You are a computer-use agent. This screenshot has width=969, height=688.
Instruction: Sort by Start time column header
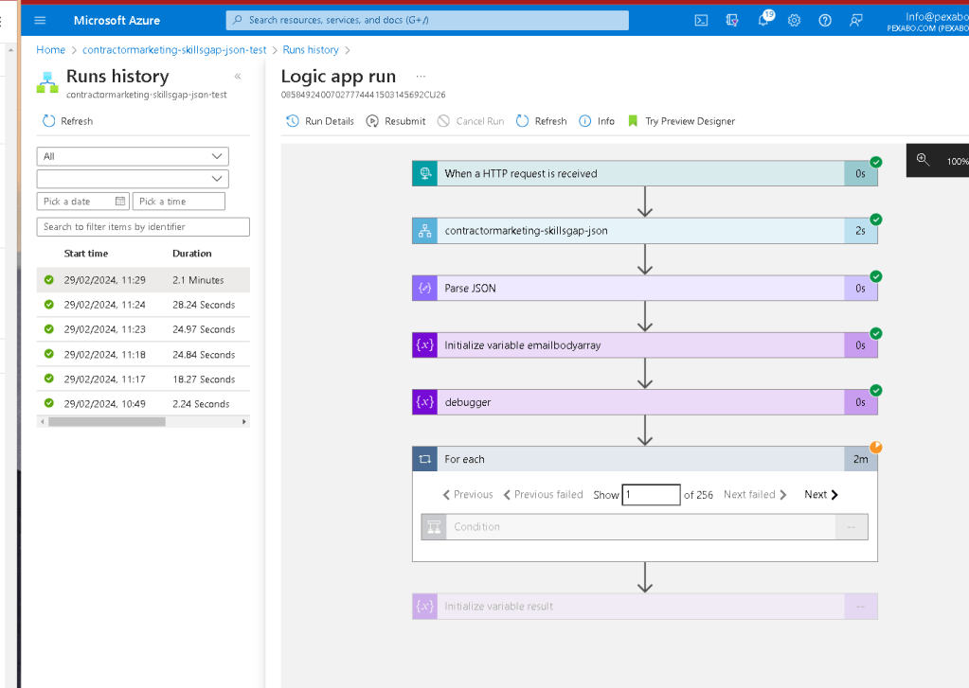click(x=86, y=254)
